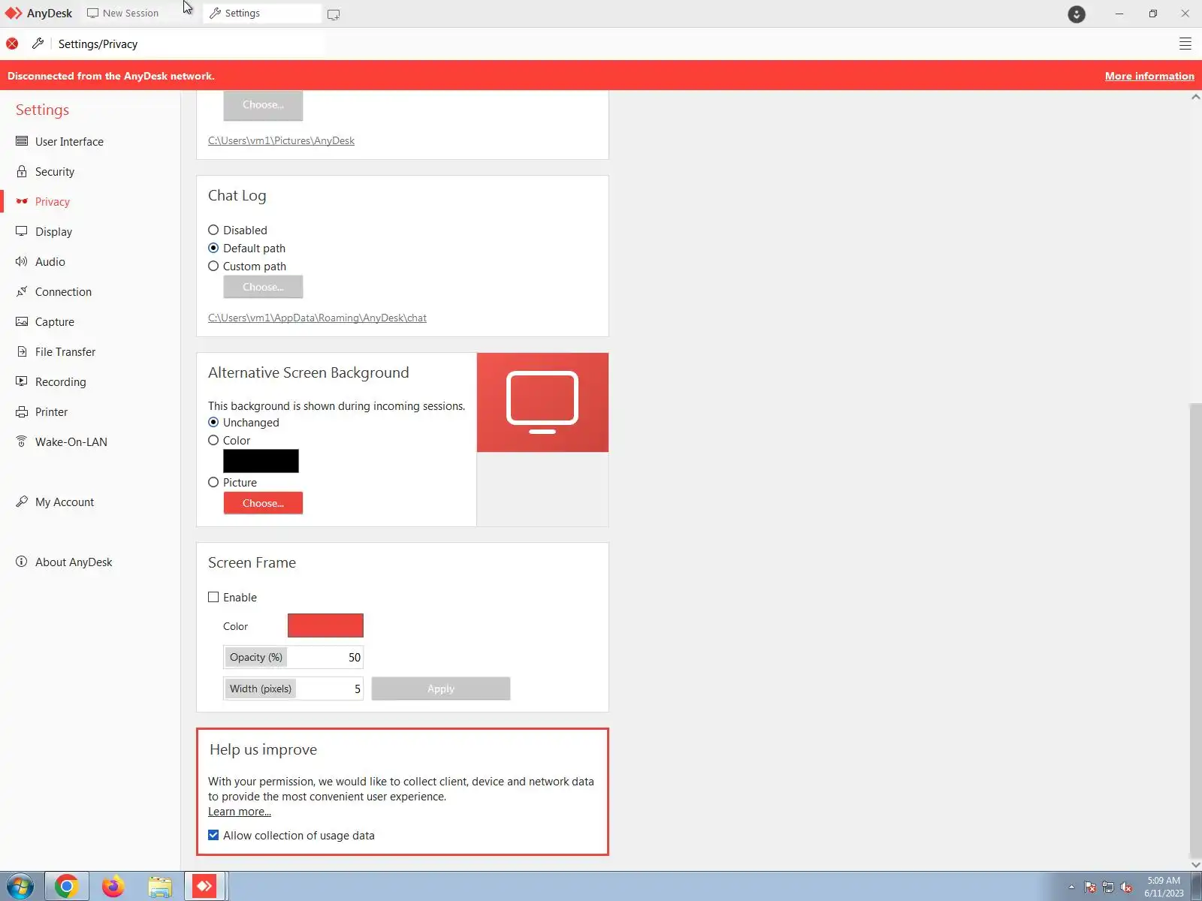Click the Capture image icon
This screenshot has height=901, width=1202.
[x=22, y=321]
